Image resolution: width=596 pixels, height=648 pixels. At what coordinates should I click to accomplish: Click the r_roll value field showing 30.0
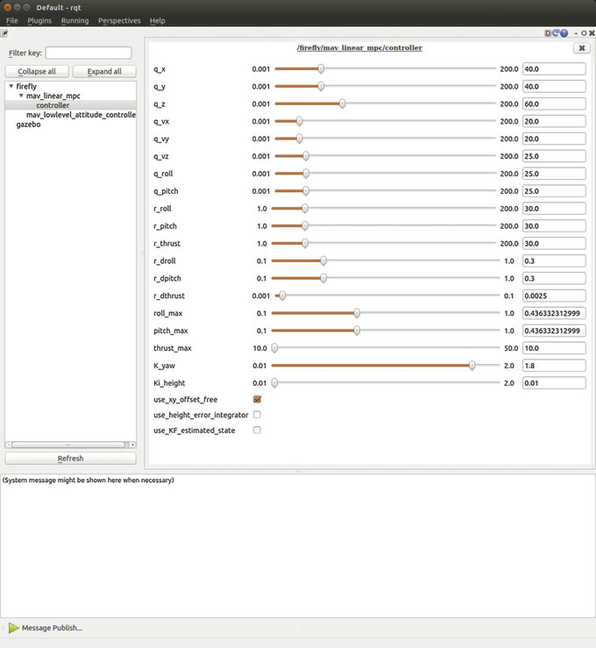click(x=554, y=209)
